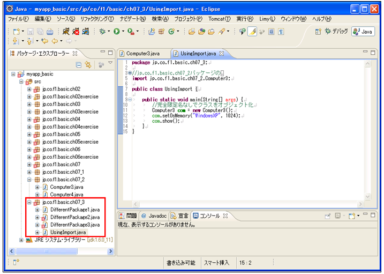384x274 pixels.
Task: Click the green Run button in toolbar
Action: pos(116,32)
